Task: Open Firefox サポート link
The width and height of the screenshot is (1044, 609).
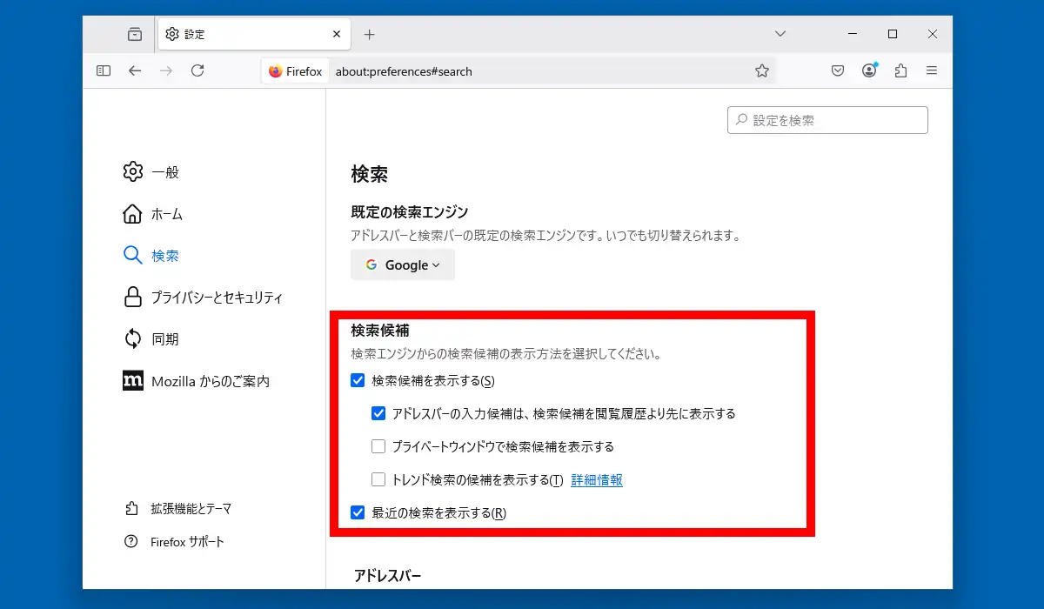Action: (x=187, y=541)
